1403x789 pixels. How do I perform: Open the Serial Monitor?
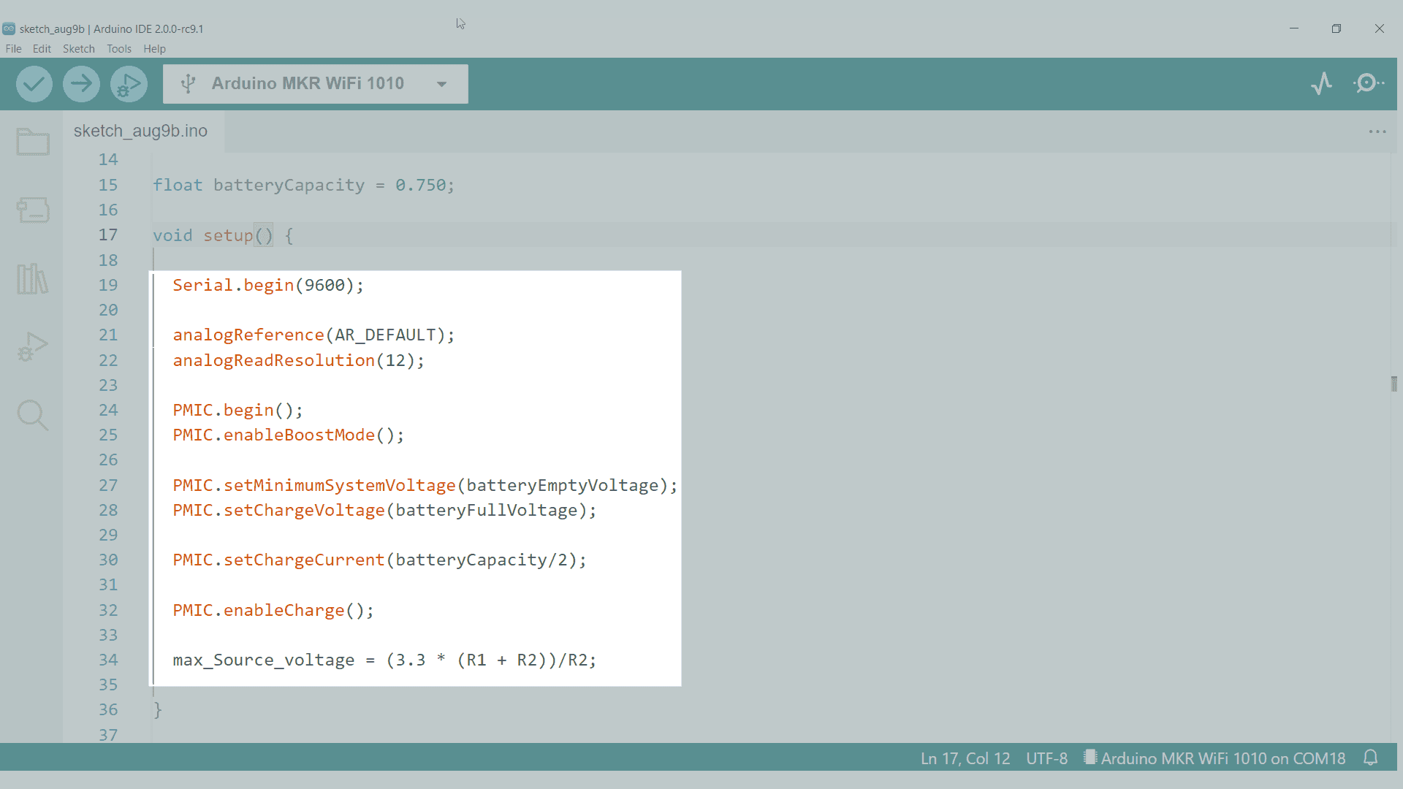(1368, 83)
